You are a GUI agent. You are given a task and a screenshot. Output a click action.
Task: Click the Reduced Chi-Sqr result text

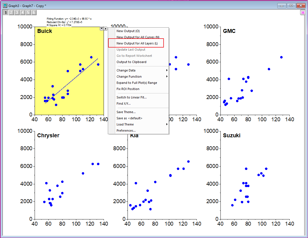(64, 22)
